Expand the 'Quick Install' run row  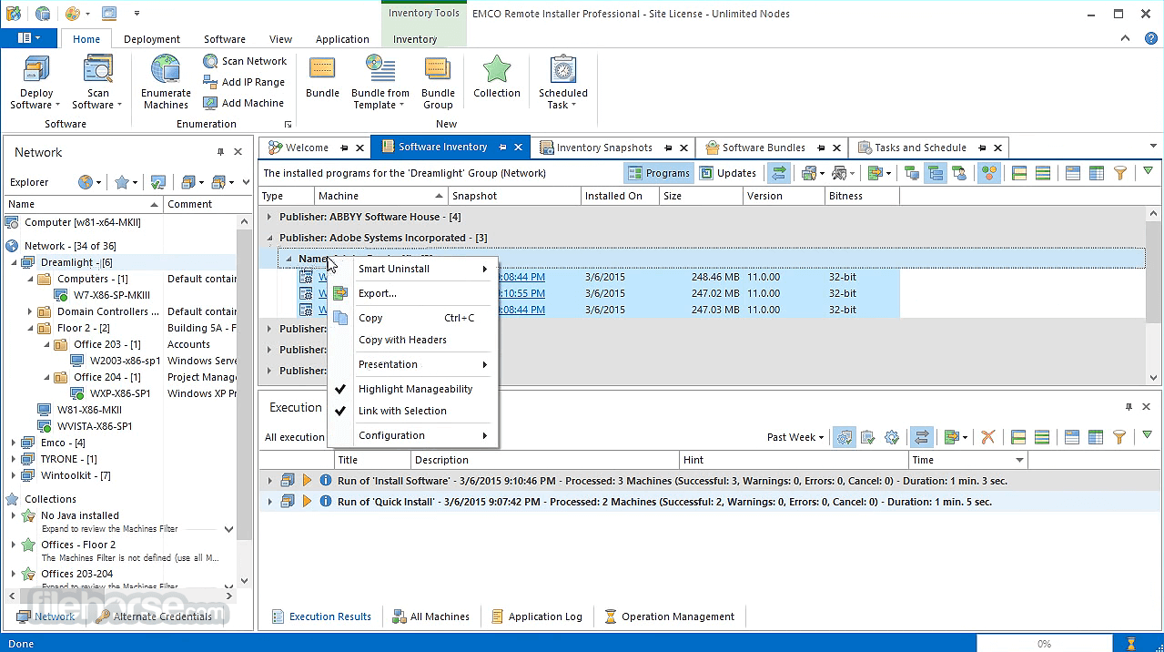pos(268,502)
